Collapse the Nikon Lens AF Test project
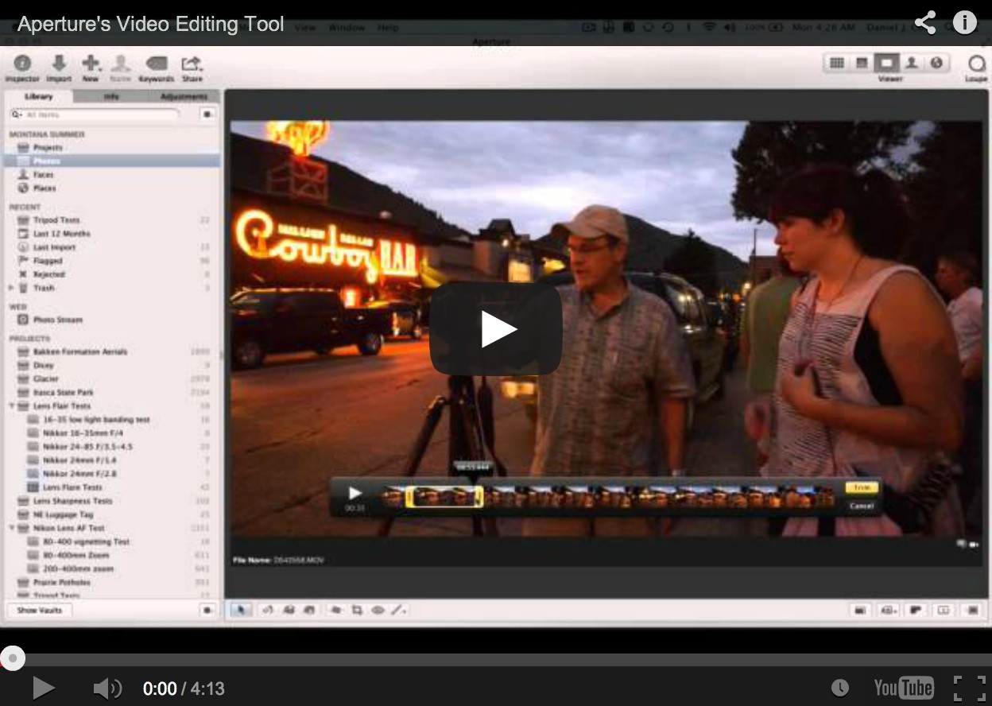992x706 pixels. pyautogui.click(x=11, y=527)
